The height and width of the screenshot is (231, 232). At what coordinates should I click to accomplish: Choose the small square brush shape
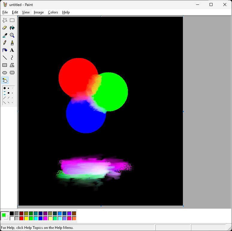coord(12,93)
